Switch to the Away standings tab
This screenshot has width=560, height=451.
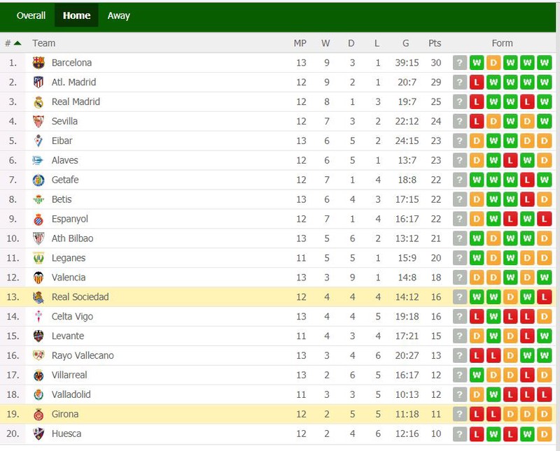pos(118,15)
